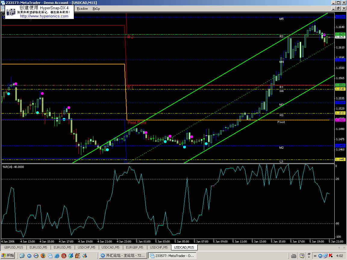Click the %R(14) -40.0000 indicator label
This screenshot has width=347, height=260.
13,167
